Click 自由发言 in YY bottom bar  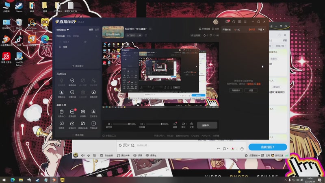pyautogui.click(x=107, y=155)
